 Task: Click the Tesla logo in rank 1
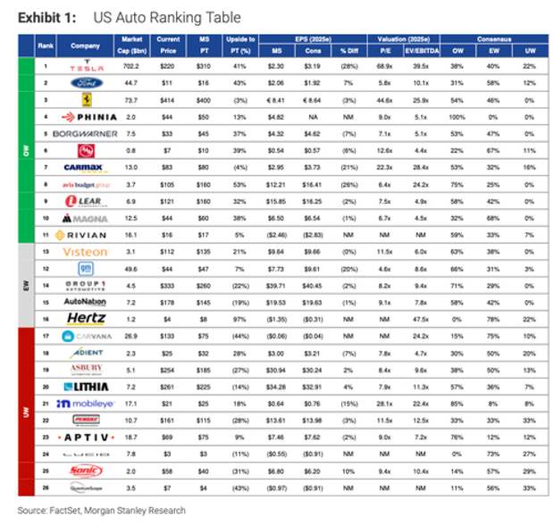point(87,66)
